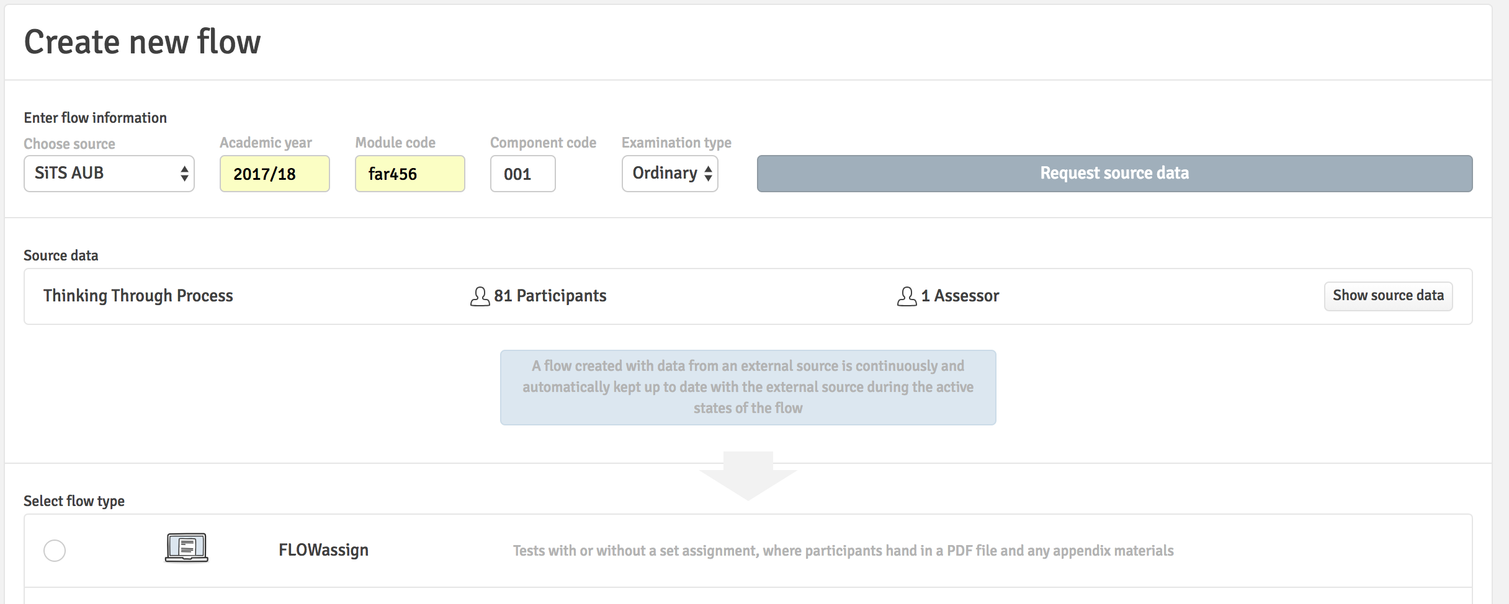1509x604 pixels.
Task: Open the Choose source dropdown
Action: pyautogui.click(x=109, y=174)
